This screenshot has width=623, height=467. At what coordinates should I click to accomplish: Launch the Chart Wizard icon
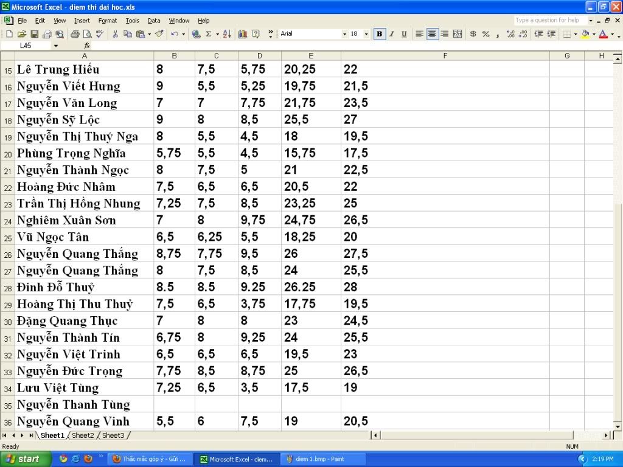(243, 34)
